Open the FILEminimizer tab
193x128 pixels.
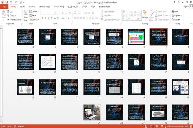coord(105,7)
